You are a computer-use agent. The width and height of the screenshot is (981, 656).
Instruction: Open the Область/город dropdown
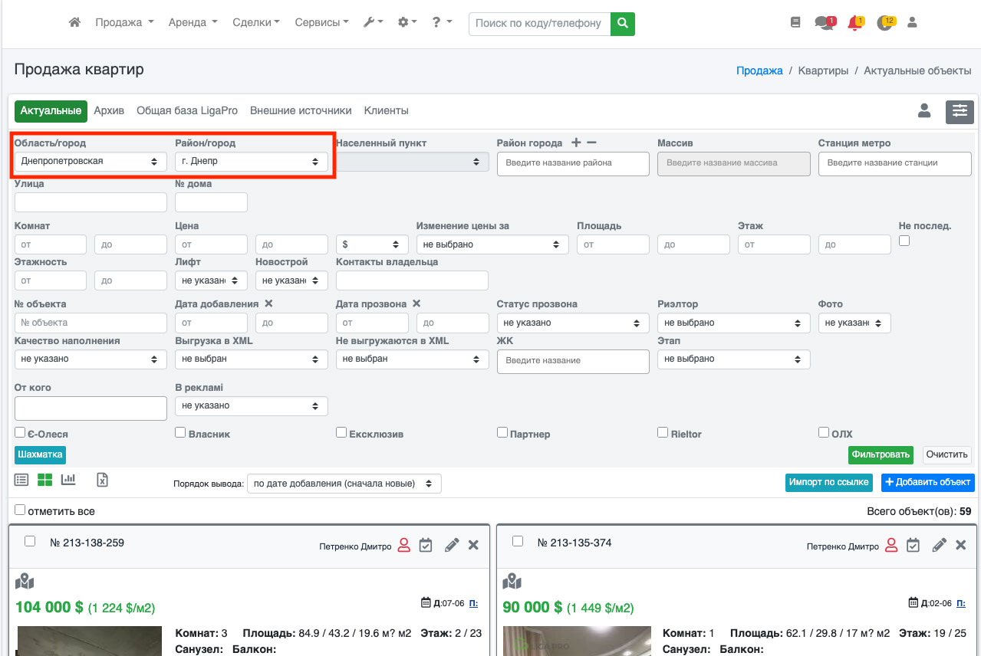[91, 162]
